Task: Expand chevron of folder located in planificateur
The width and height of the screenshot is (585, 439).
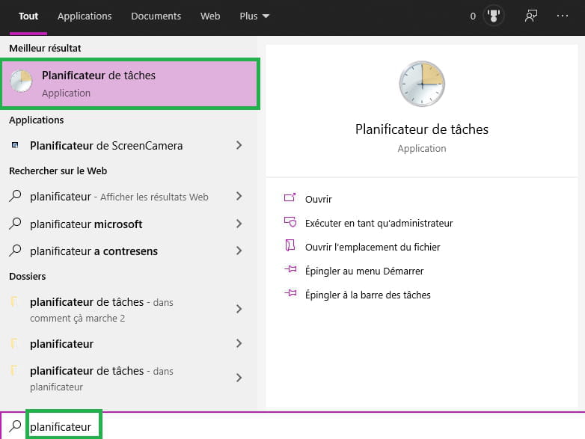Action: [239, 378]
